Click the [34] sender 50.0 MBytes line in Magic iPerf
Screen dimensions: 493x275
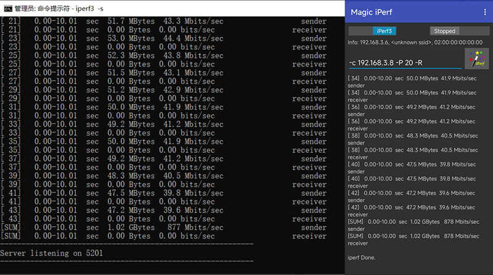click(x=412, y=81)
